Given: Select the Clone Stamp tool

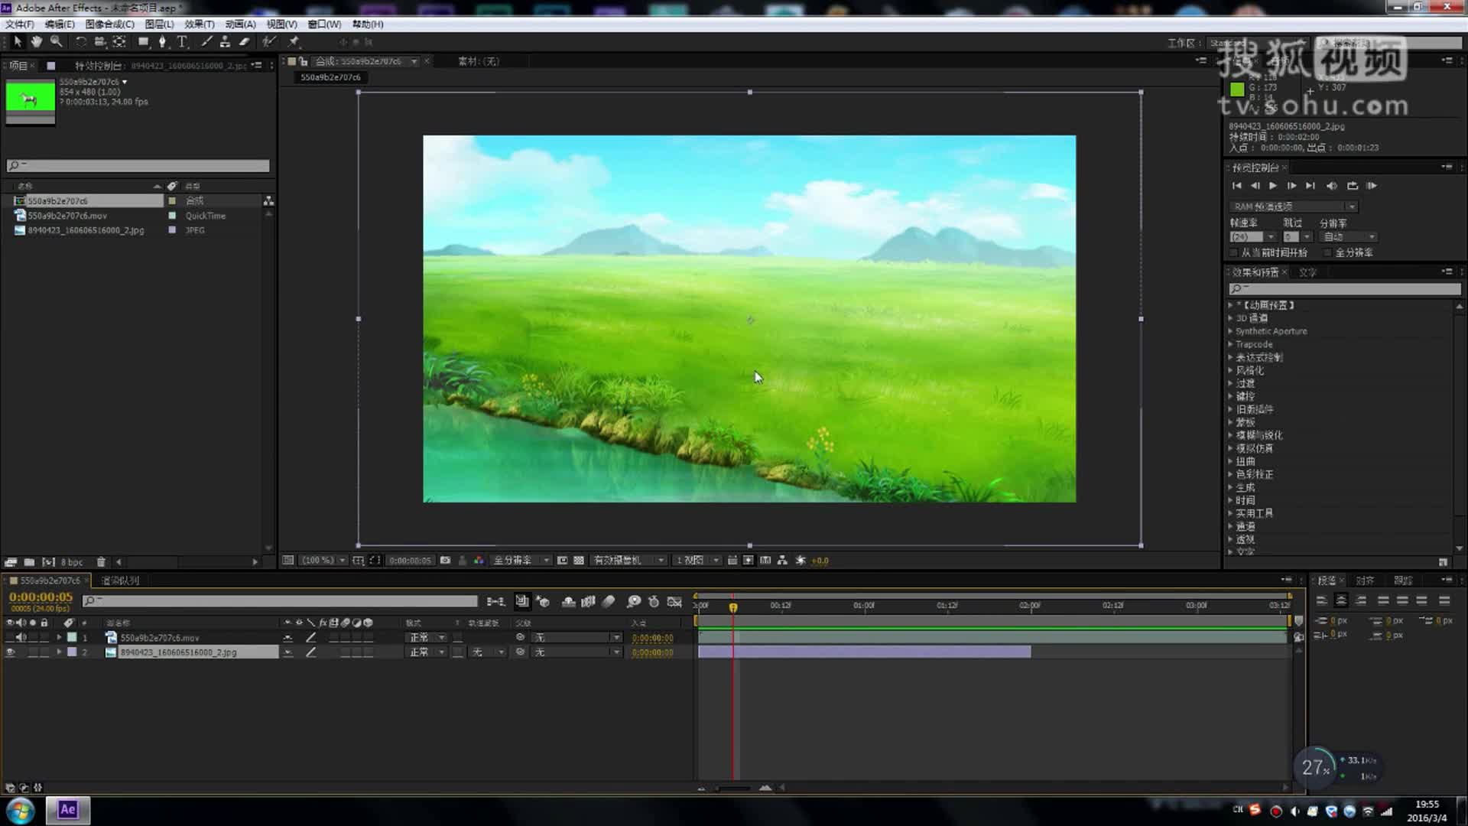Looking at the screenshot, I should [225, 41].
